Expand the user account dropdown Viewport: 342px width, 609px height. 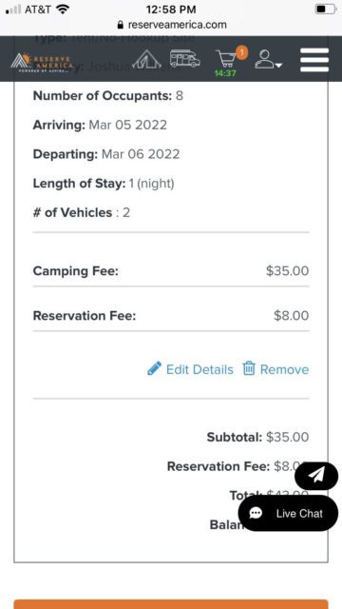(x=268, y=59)
